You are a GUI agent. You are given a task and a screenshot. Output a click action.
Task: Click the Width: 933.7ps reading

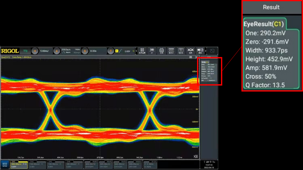(x=267, y=50)
